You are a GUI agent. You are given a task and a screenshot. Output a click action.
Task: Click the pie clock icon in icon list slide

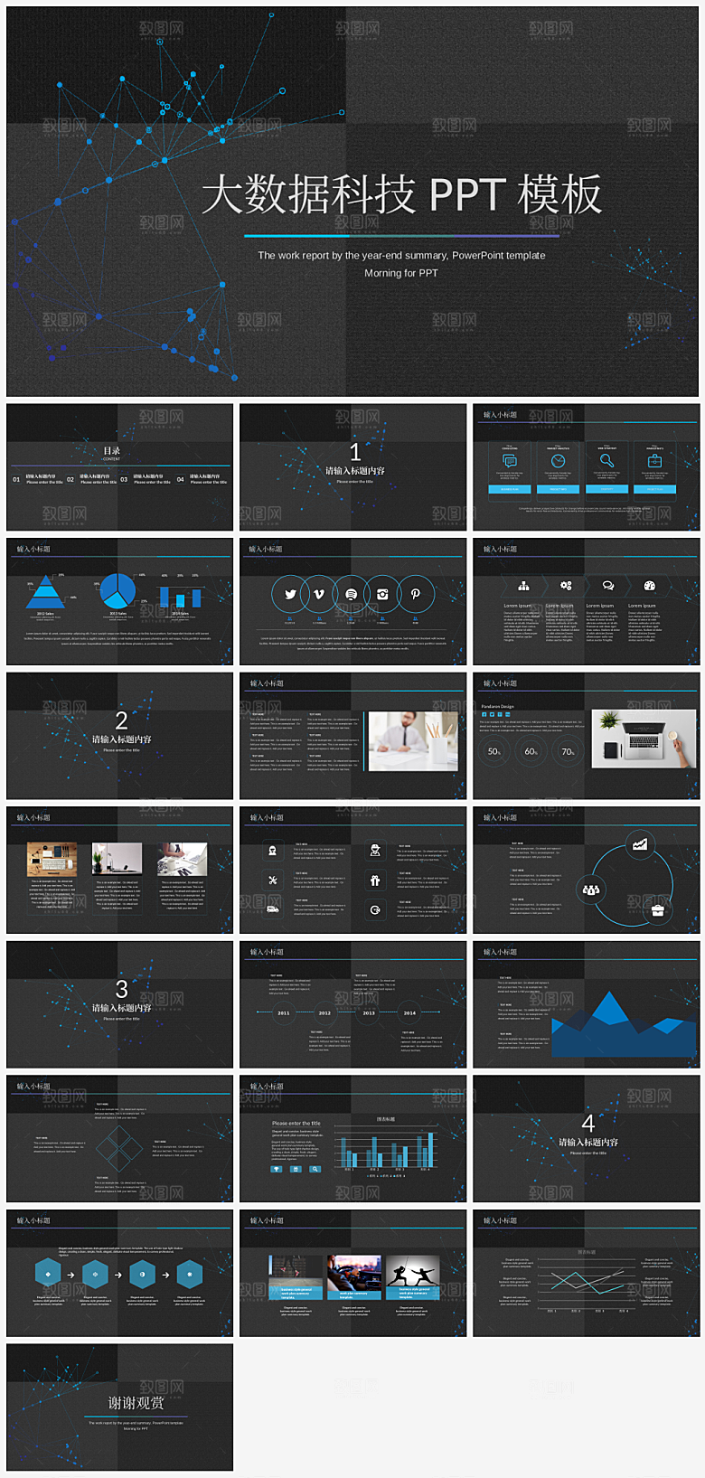click(x=375, y=909)
